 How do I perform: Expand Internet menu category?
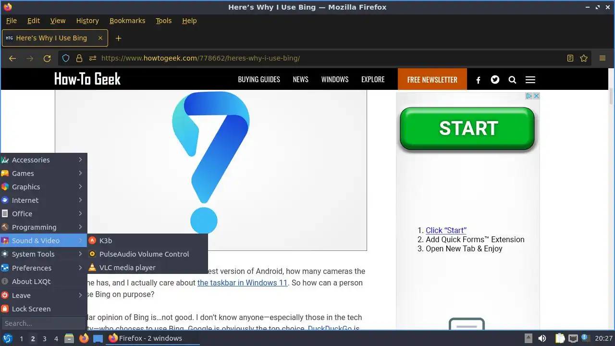[x=43, y=200]
